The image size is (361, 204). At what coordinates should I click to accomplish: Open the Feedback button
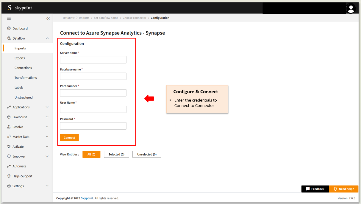[315, 189]
